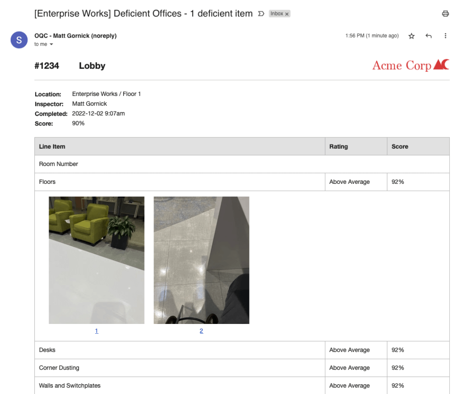457x394 pixels.
Task: Open the green armchairs lobby photo
Action: pos(96,260)
